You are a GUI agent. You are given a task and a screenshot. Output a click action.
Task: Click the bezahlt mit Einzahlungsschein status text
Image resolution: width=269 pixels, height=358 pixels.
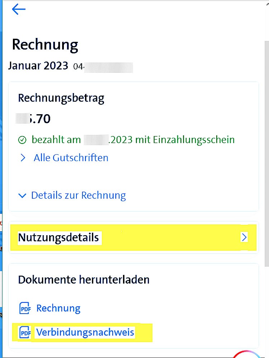133,140
